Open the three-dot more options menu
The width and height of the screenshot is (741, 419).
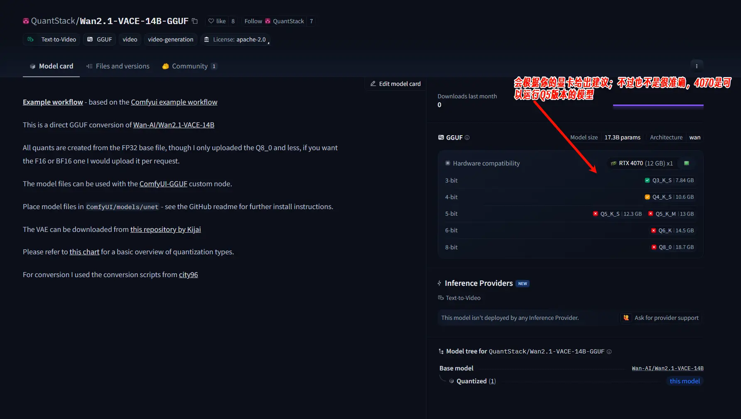tap(697, 66)
